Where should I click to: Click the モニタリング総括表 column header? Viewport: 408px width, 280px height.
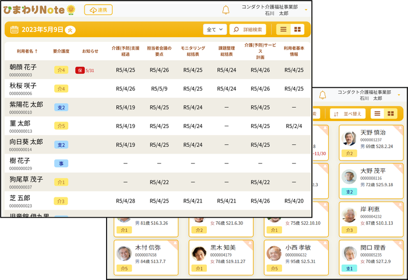point(192,51)
